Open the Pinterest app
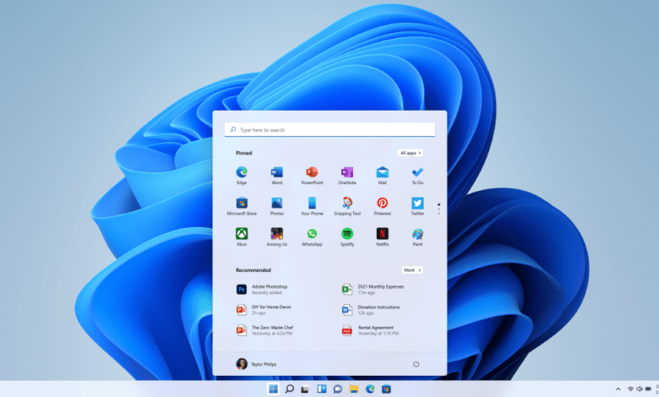This screenshot has width=659, height=397. coord(383,206)
